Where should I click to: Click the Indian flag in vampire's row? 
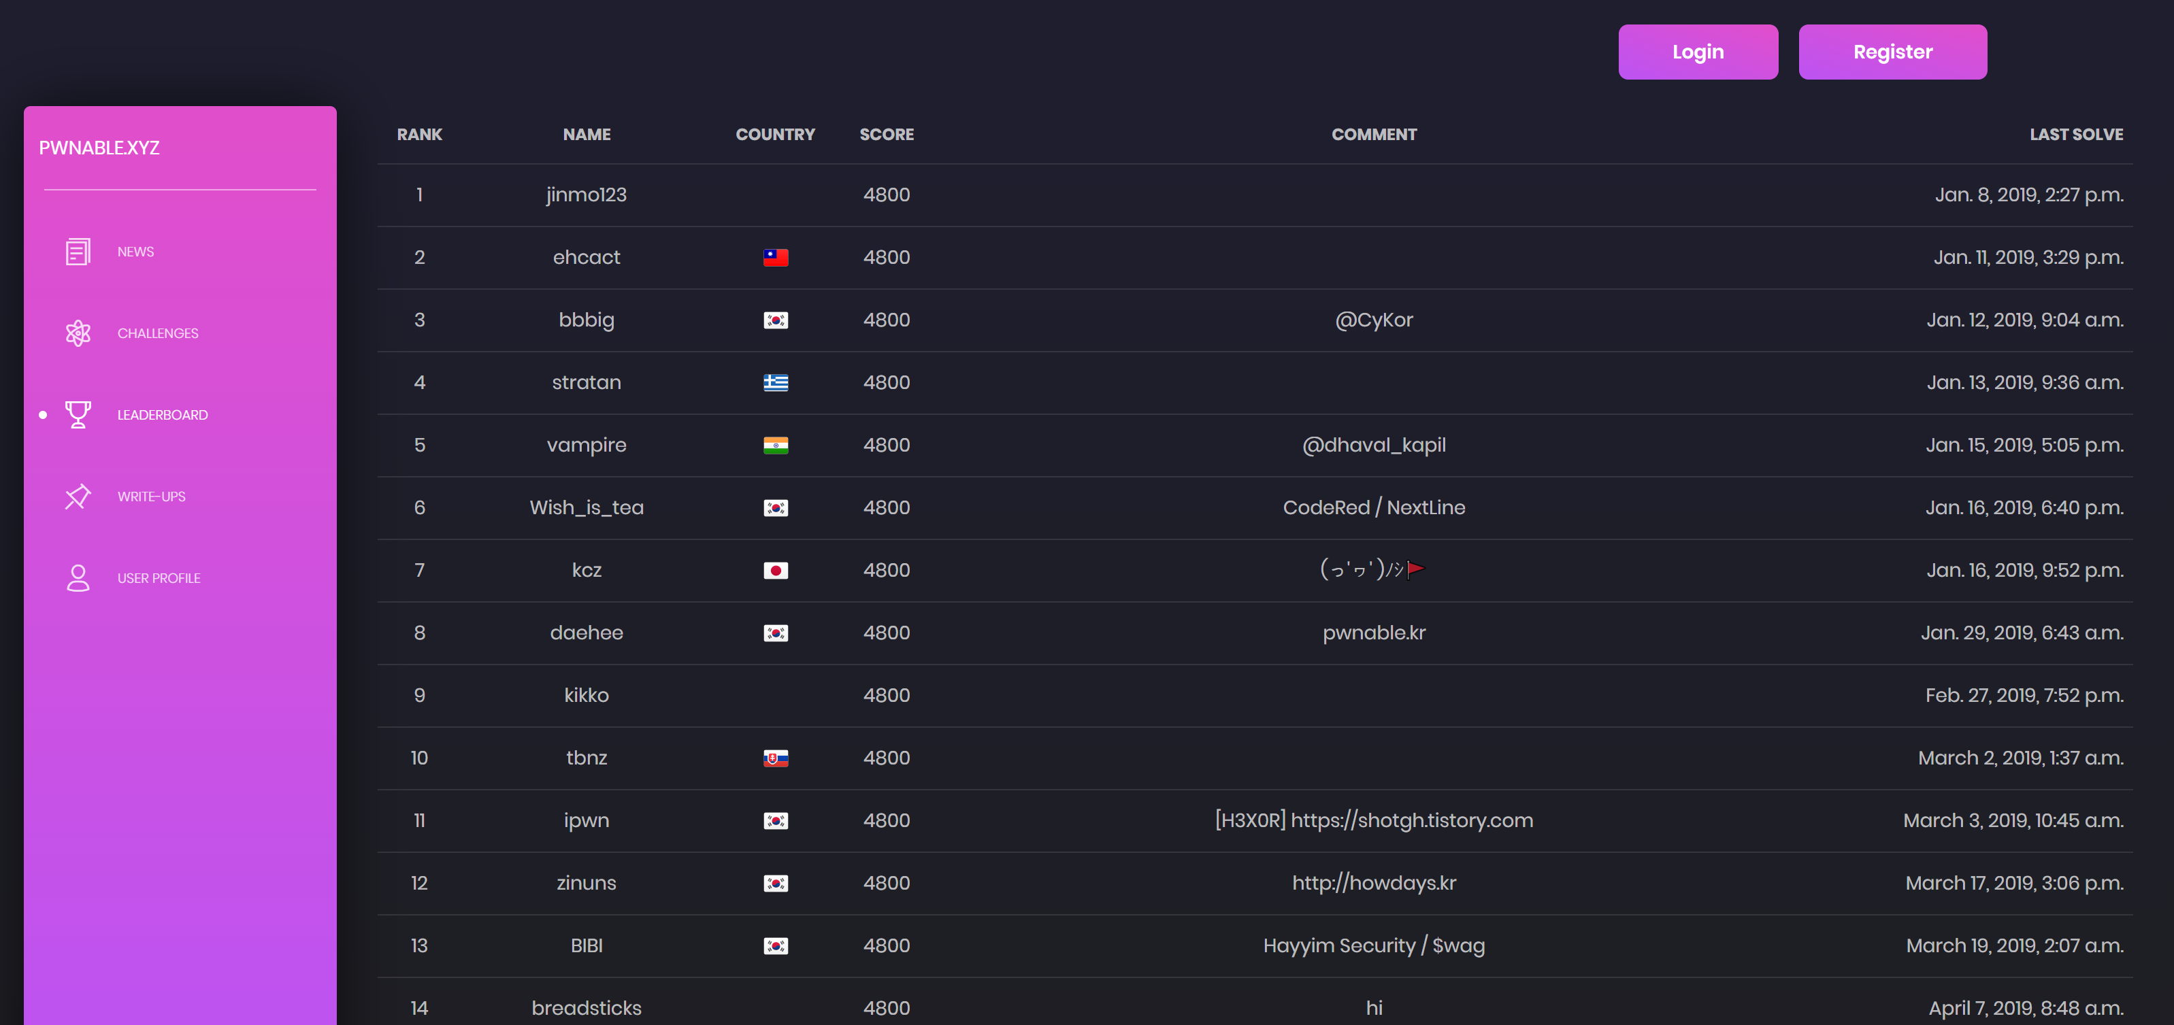(x=776, y=445)
